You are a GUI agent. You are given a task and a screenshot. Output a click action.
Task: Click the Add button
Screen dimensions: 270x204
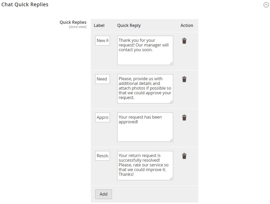click(103, 194)
